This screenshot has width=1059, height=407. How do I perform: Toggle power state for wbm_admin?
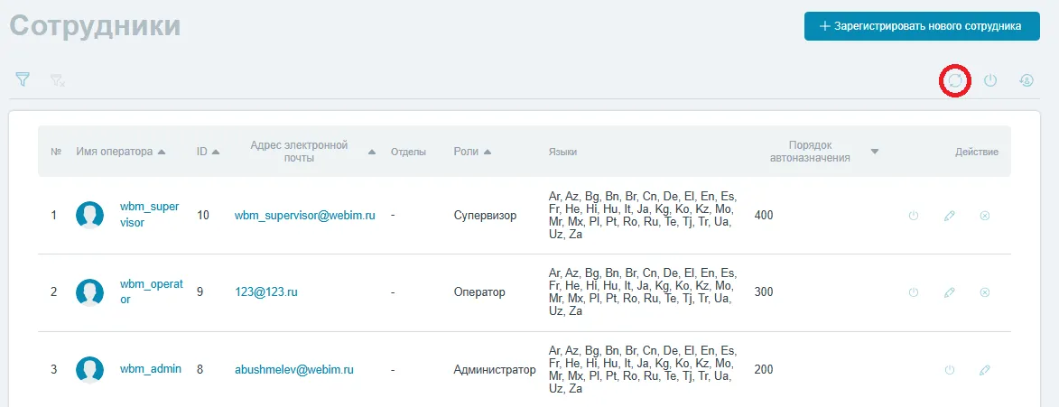[x=949, y=370]
